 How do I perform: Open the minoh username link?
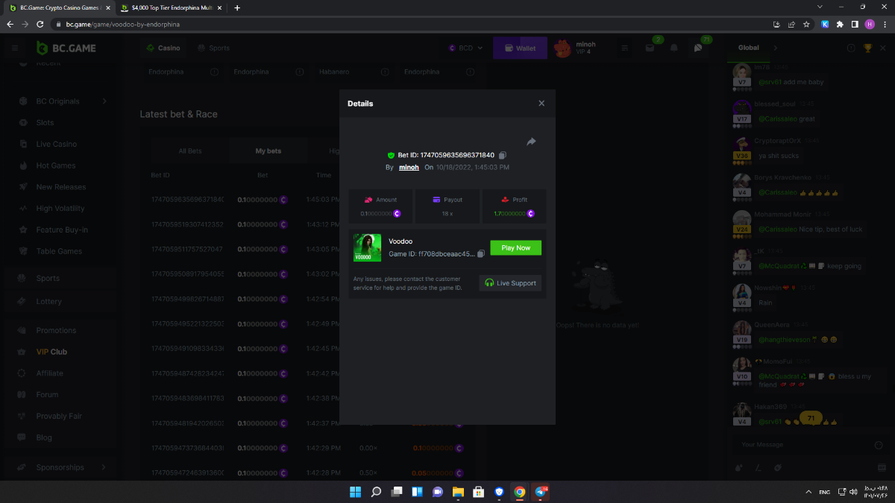click(409, 168)
